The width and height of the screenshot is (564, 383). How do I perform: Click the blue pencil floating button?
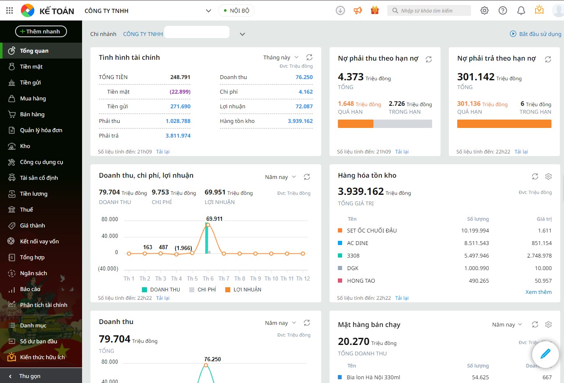pos(545,355)
